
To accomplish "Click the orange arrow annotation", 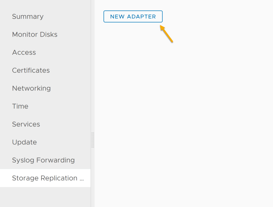I will point(166,34).
